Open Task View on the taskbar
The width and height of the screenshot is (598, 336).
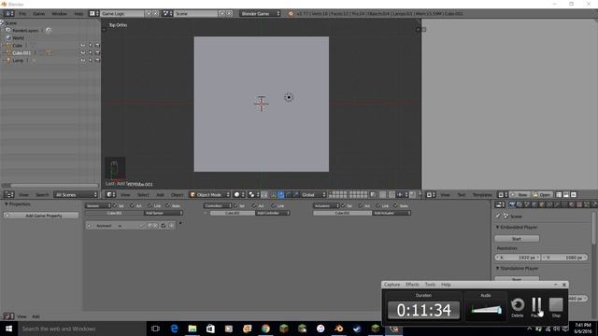click(x=155, y=329)
